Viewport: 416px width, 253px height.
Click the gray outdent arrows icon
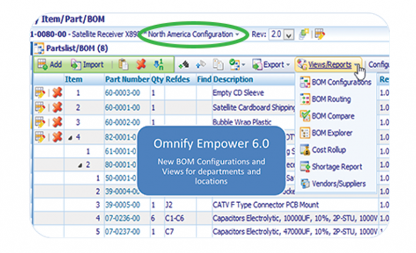point(201,64)
